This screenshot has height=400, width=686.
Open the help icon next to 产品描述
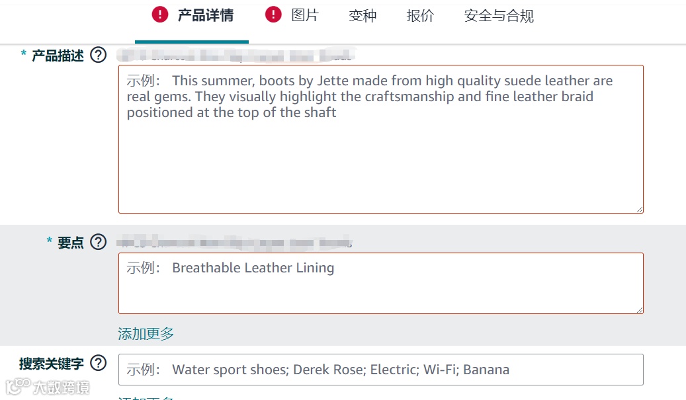pos(99,55)
